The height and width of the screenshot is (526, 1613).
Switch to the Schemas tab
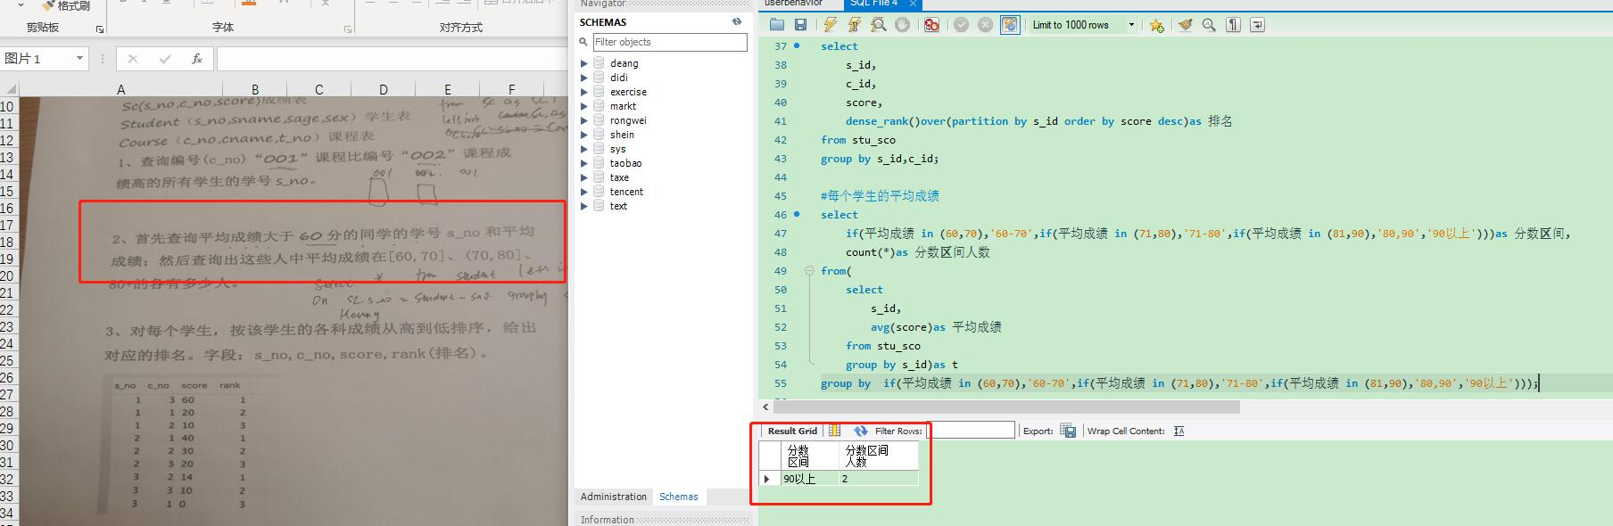click(678, 497)
